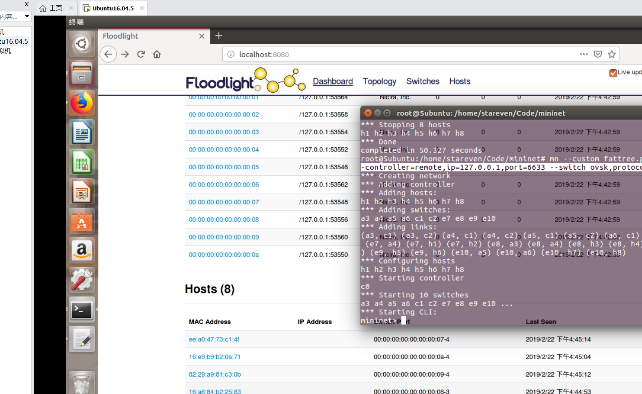642x394 pixels.
Task: Open switch 00:00:00:00:00:00:00:04 link
Action: pyautogui.click(x=224, y=150)
